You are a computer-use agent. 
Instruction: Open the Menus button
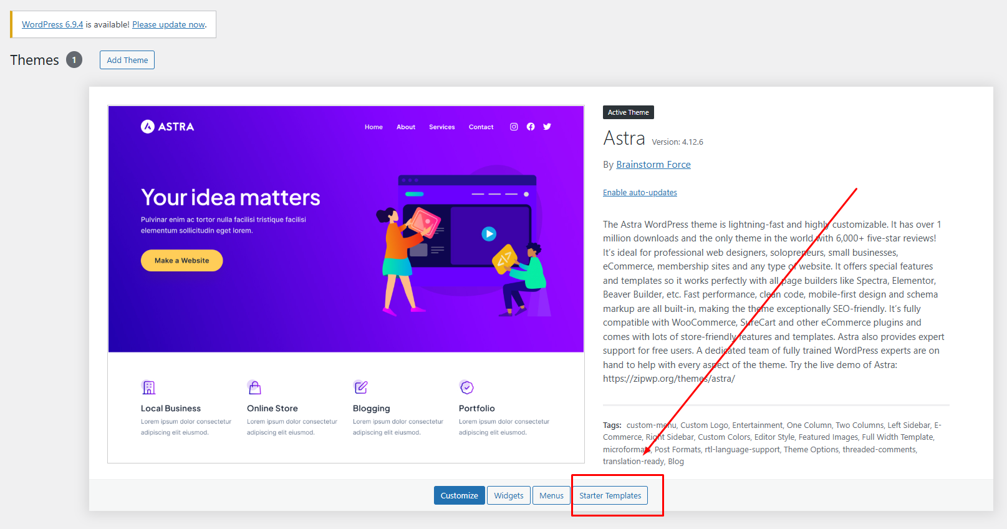(551, 495)
